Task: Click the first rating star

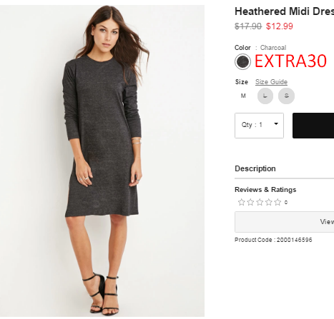Action: click(242, 202)
